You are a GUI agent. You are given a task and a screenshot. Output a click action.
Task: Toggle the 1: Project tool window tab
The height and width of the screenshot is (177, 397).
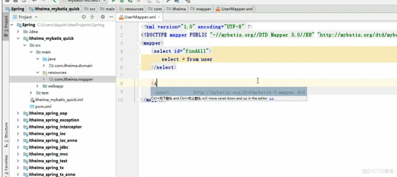click(x=6, y=27)
